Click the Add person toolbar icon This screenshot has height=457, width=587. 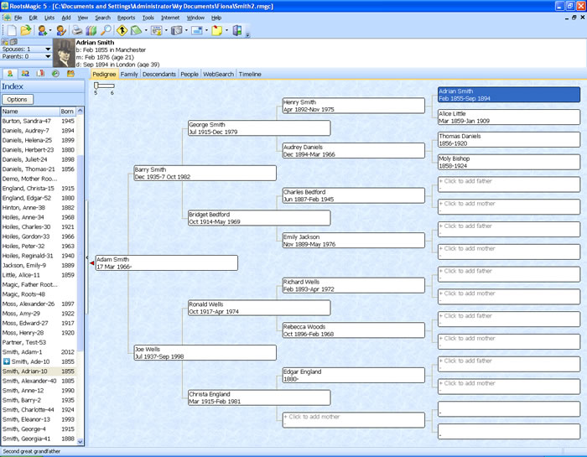tap(42, 30)
